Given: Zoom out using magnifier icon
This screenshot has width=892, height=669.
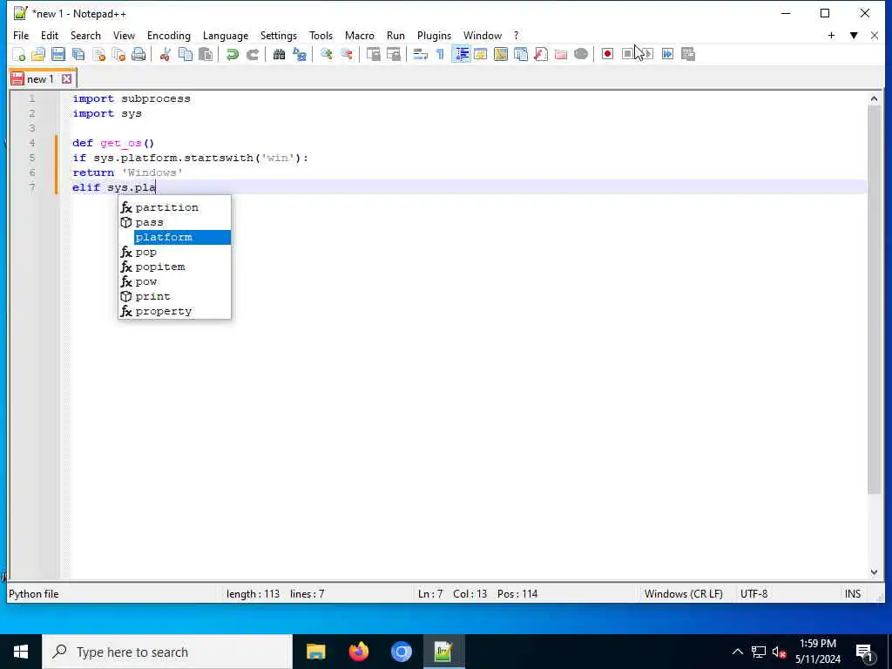Looking at the screenshot, I should [x=347, y=54].
